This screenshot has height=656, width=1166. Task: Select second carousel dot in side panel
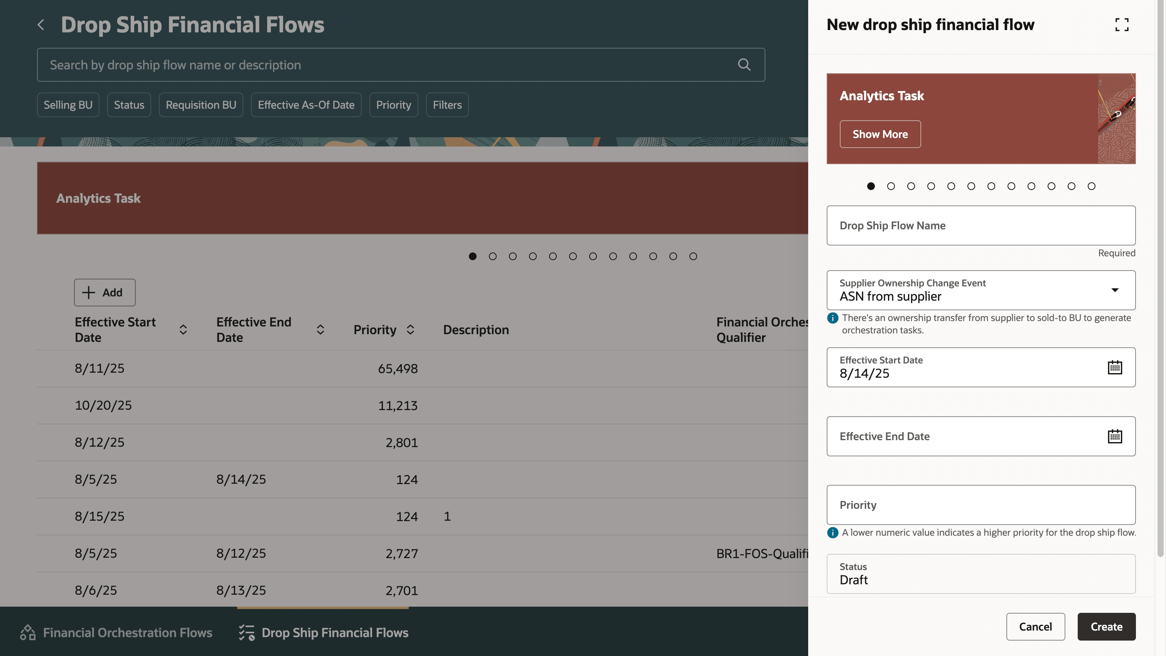(890, 186)
